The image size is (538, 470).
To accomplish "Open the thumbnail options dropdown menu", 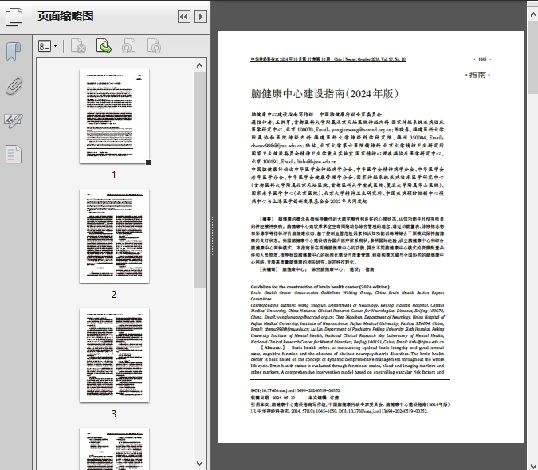I will pyautogui.click(x=48, y=47).
